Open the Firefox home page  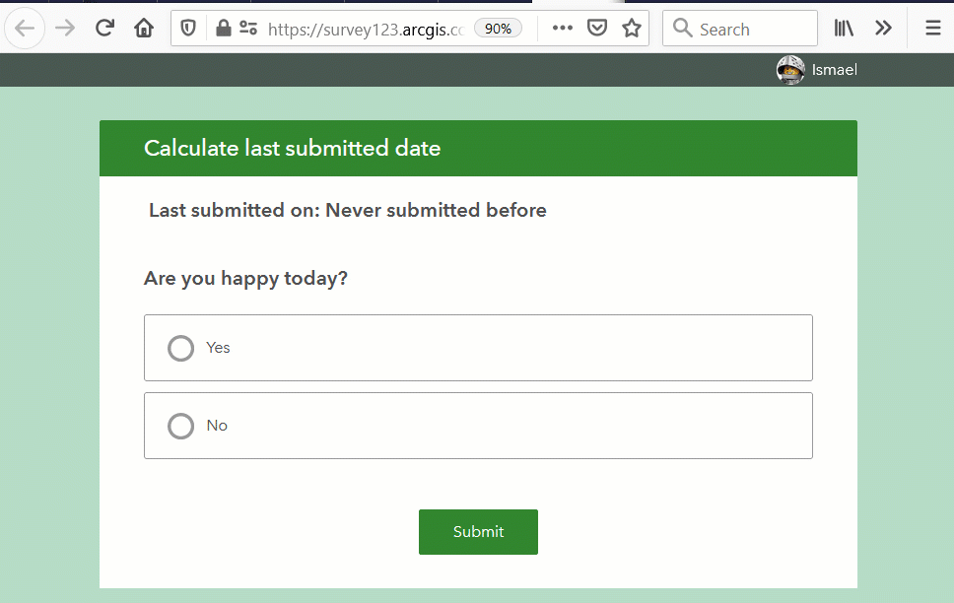pyautogui.click(x=144, y=28)
